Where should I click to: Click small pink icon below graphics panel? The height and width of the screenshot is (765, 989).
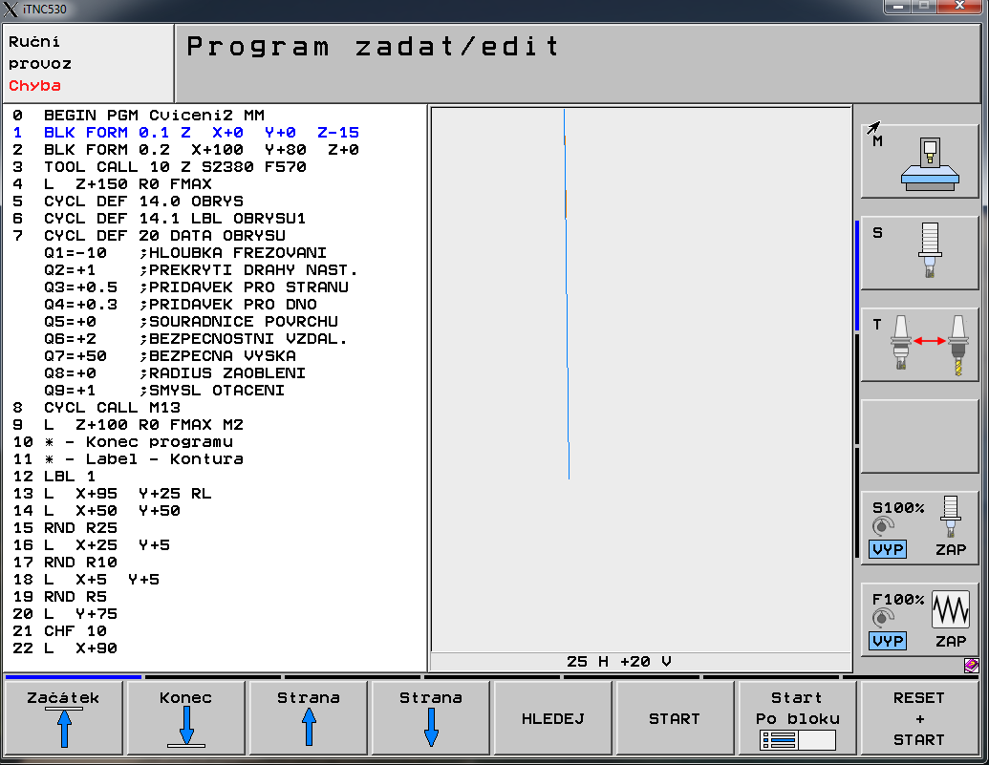pyautogui.click(x=971, y=665)
